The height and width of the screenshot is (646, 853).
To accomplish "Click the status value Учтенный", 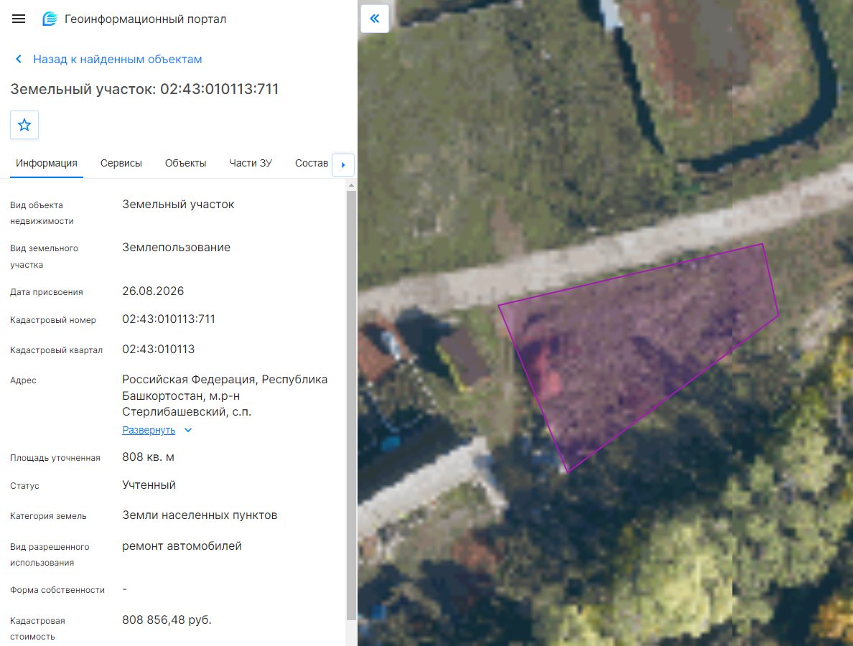I will 149,485.
